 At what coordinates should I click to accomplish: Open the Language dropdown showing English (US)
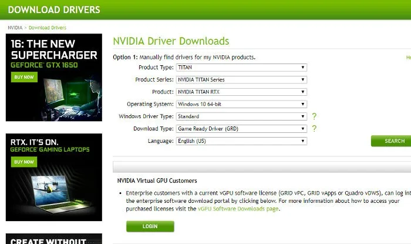click(x=241, y=141)
